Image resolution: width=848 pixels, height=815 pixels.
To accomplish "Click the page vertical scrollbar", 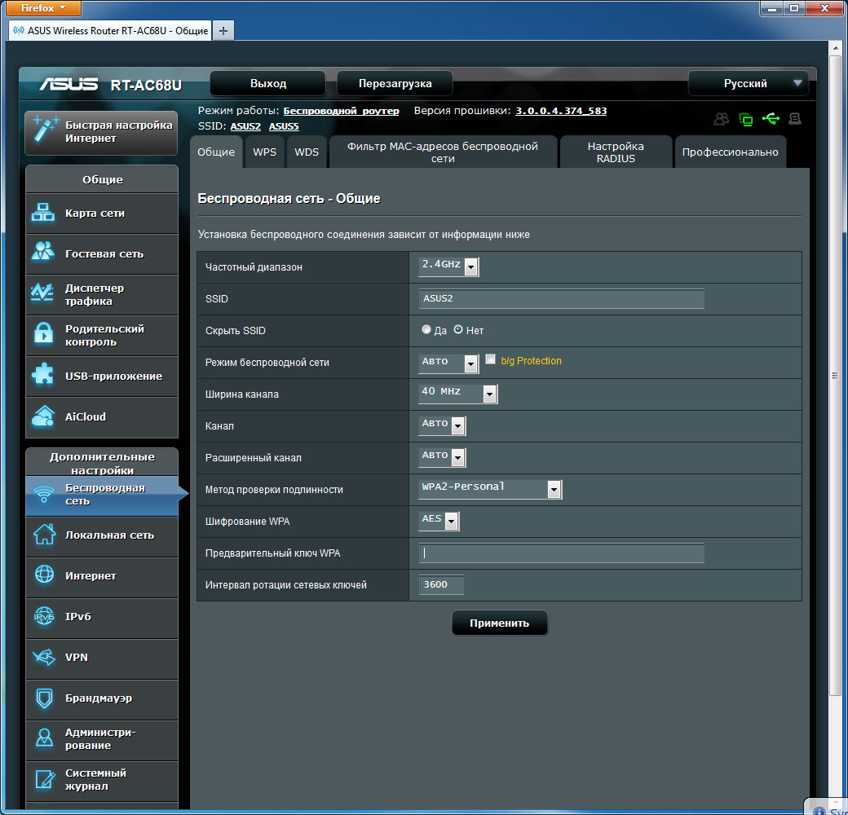I will [836, 376].
